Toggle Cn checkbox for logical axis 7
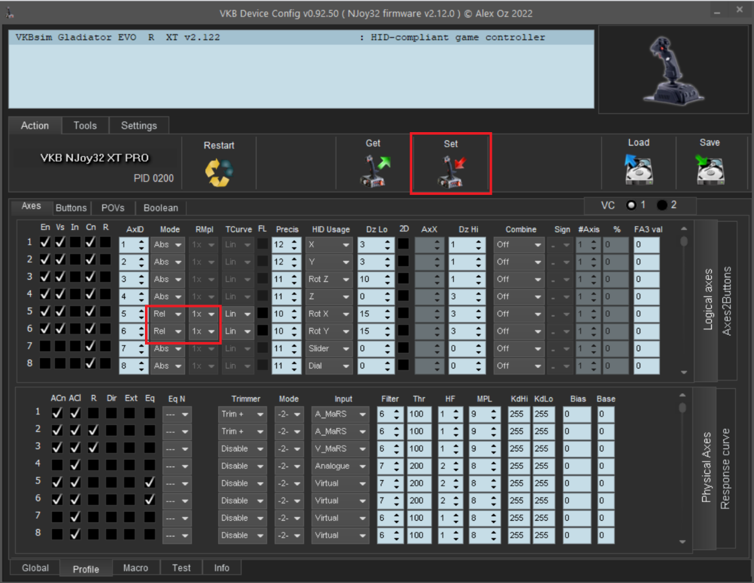Viewport: 754px width, 583px height. [91, 346]
